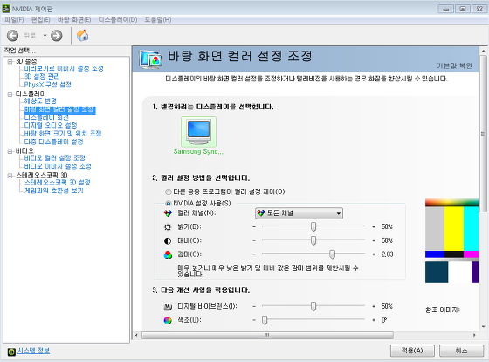Collapse the 스테레오스코픽 3D tree node

(x=10, y=176)
